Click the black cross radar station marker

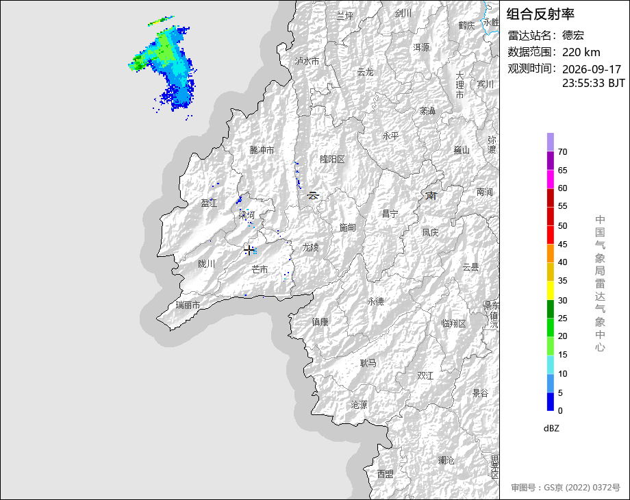(249, 250)
